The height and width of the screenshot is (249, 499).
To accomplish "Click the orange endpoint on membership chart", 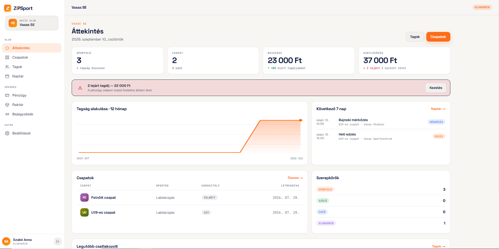I will [300, 120].
